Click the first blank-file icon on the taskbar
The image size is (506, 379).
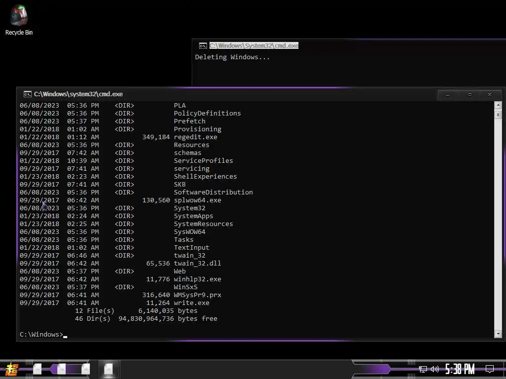[x=37, y=369]
